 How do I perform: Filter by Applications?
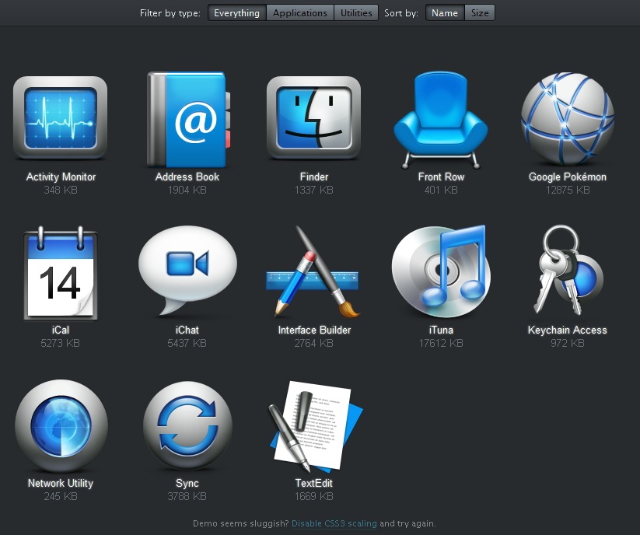tap(300, 13)
